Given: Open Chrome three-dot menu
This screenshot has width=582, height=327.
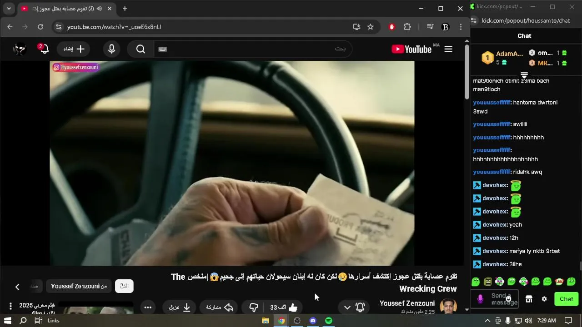Looking at the screenshot, I should click(461, 27).
